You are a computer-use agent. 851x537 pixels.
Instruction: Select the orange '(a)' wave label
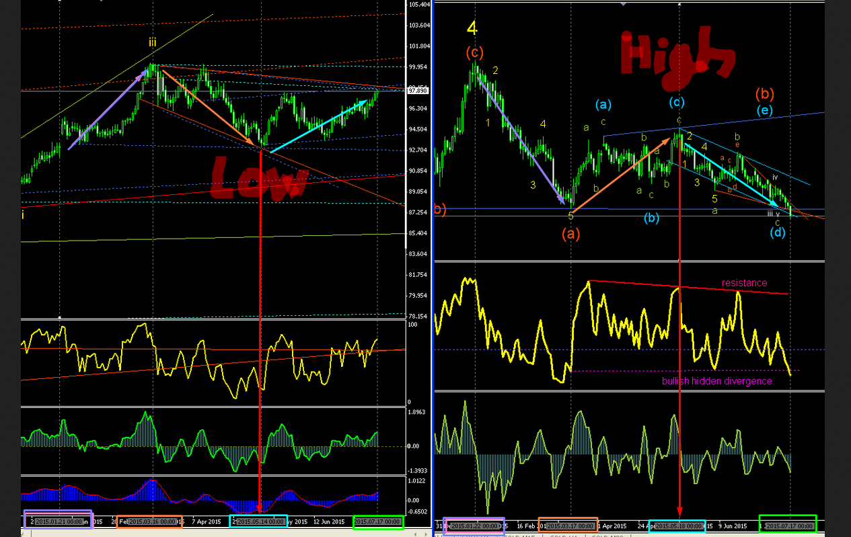point(571,234)
